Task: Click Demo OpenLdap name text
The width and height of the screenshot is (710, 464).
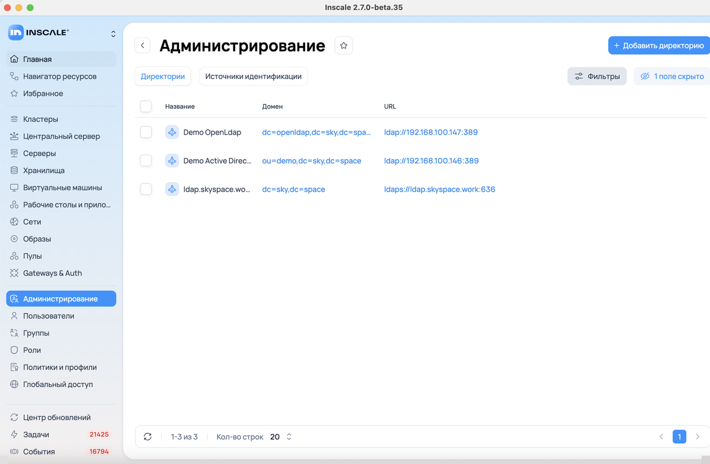Action: click(x=212, y=132)
